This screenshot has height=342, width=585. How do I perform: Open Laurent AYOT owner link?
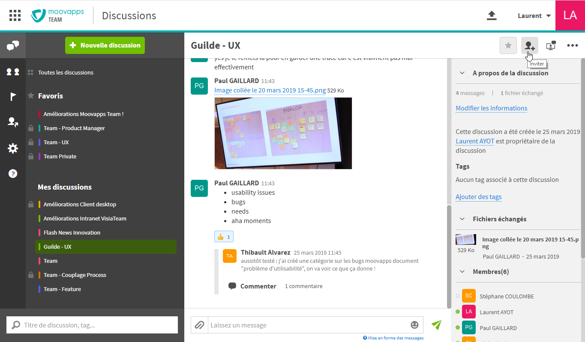475,141
